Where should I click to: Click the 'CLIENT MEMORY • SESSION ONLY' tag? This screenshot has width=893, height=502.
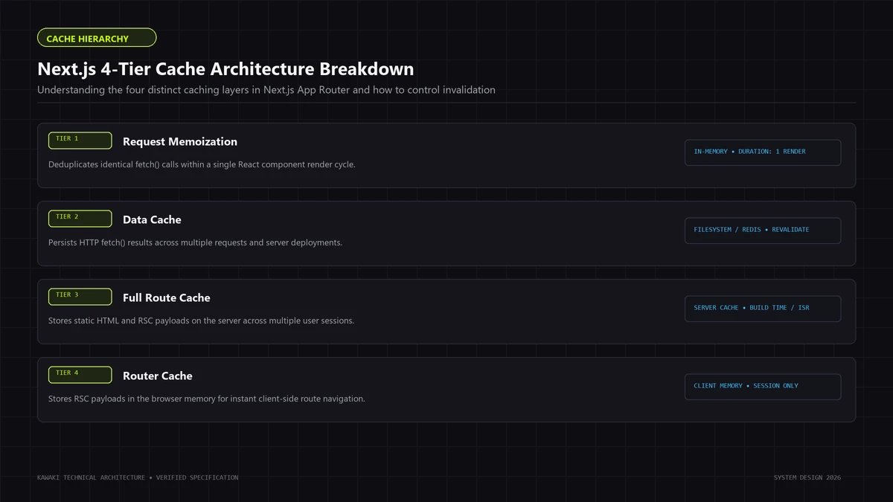763,387
